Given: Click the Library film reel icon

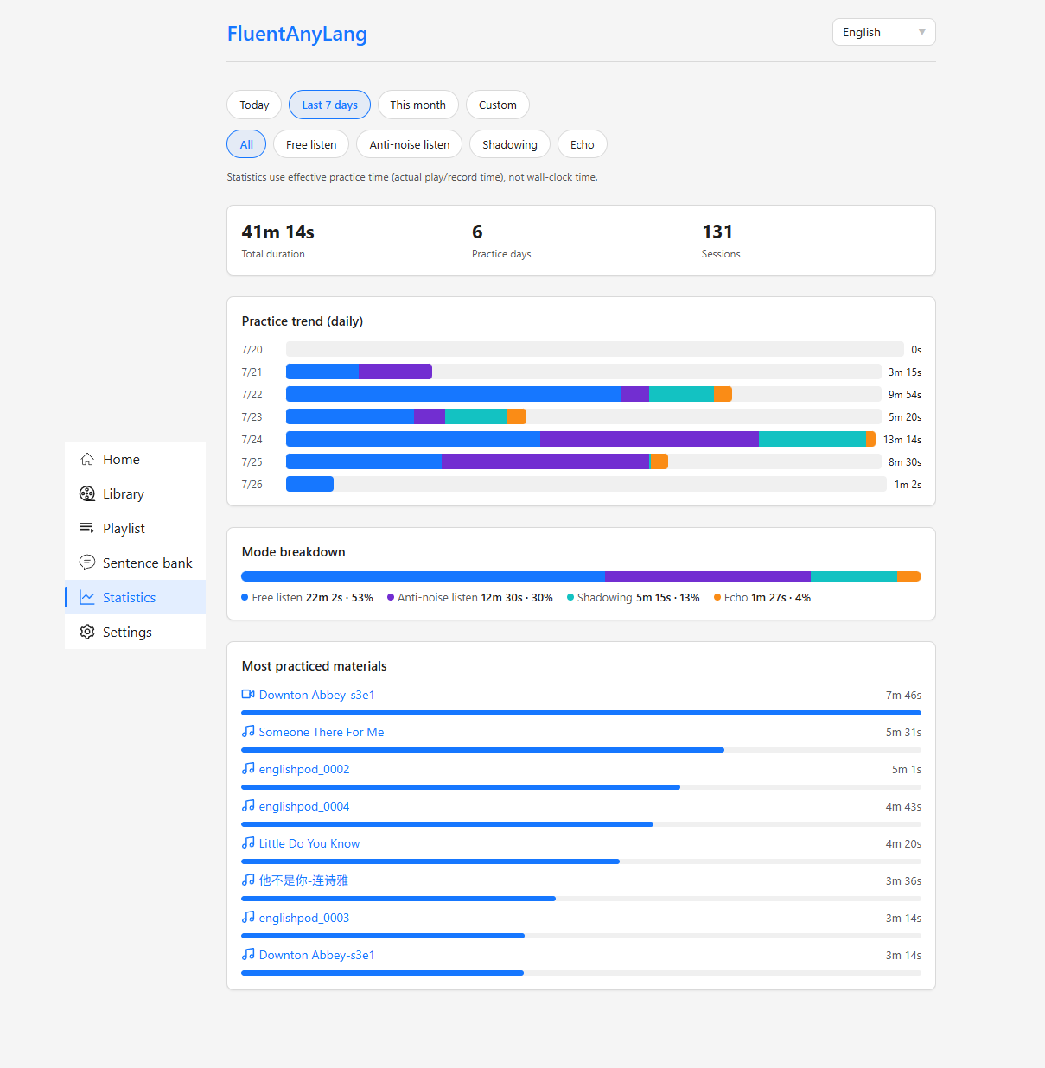Looking at the screenshot, I should coord(87,493).
